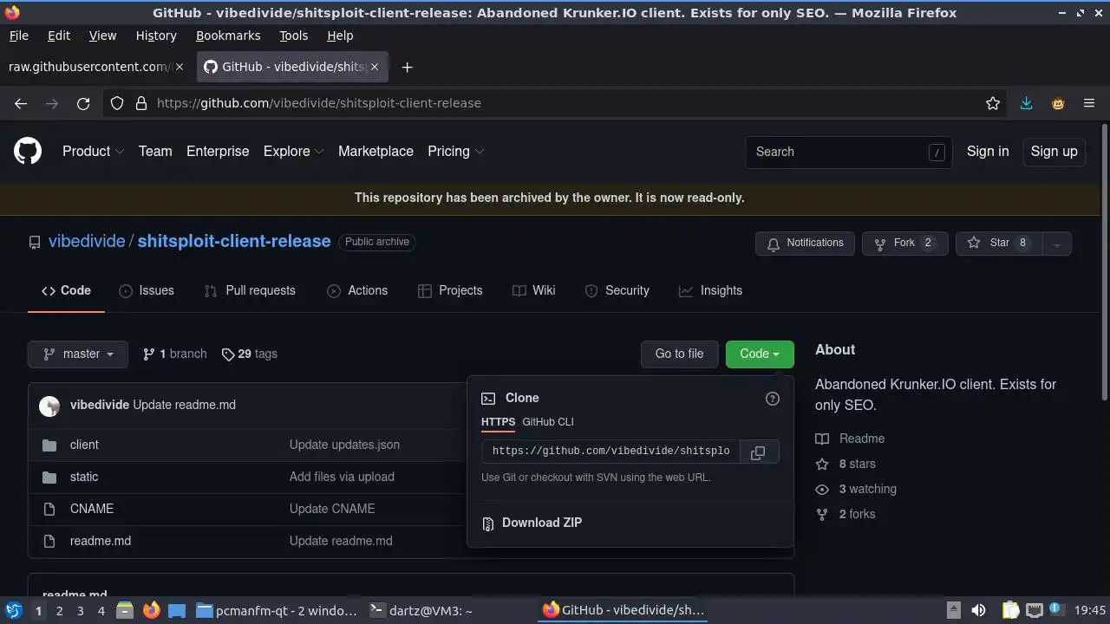Click the Sign in link
Screen dimensions: 1110x624
(988, 152)
